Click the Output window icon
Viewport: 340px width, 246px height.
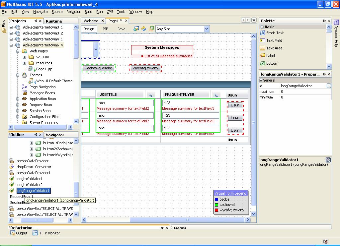13,233
